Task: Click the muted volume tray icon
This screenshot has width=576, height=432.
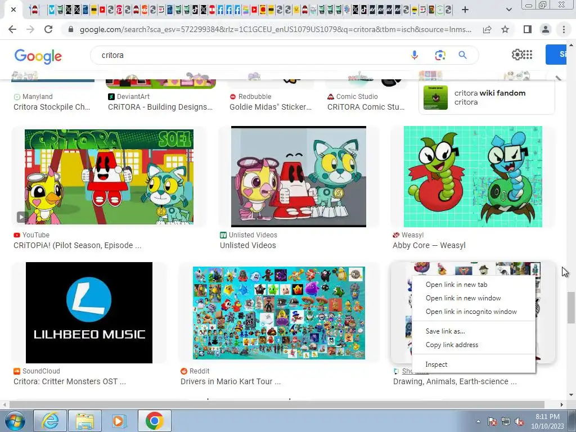Action: [x=519, y=421]
